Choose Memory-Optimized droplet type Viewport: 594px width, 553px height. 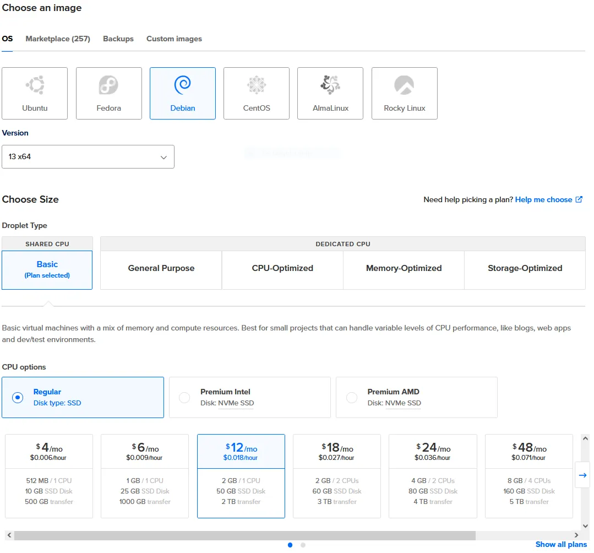(x=404, y=270)
